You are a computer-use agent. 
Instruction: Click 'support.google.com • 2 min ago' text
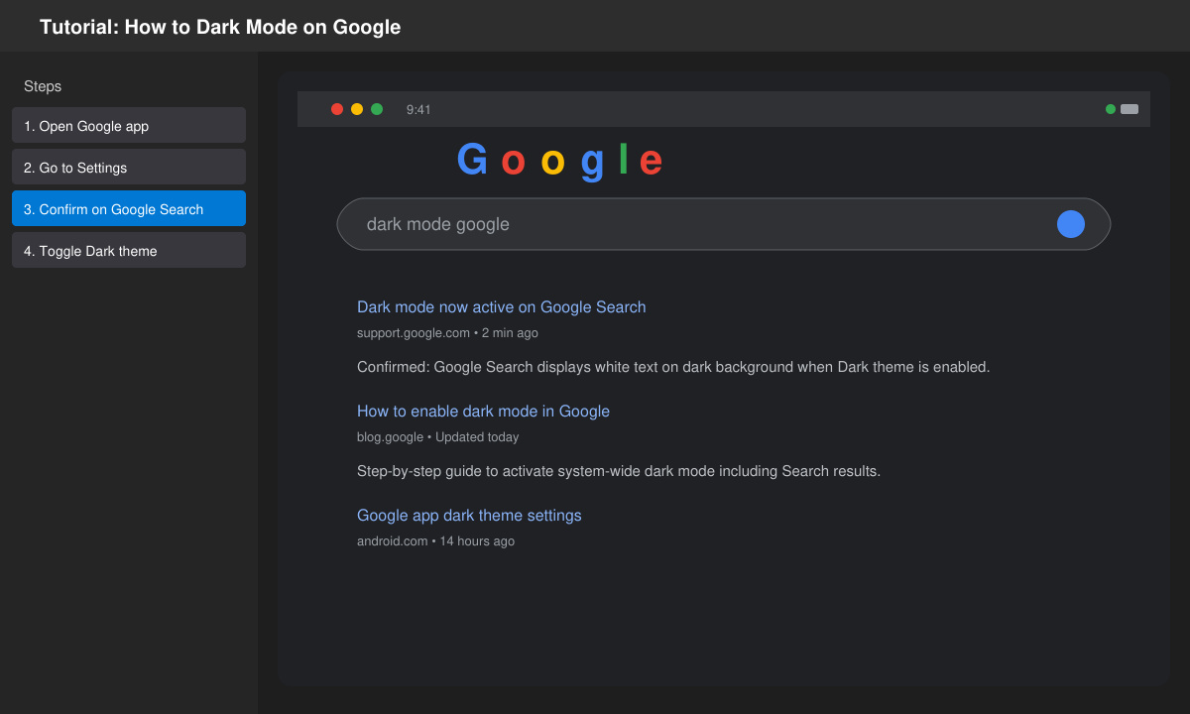pyautogui.click(x=447, y=333)
